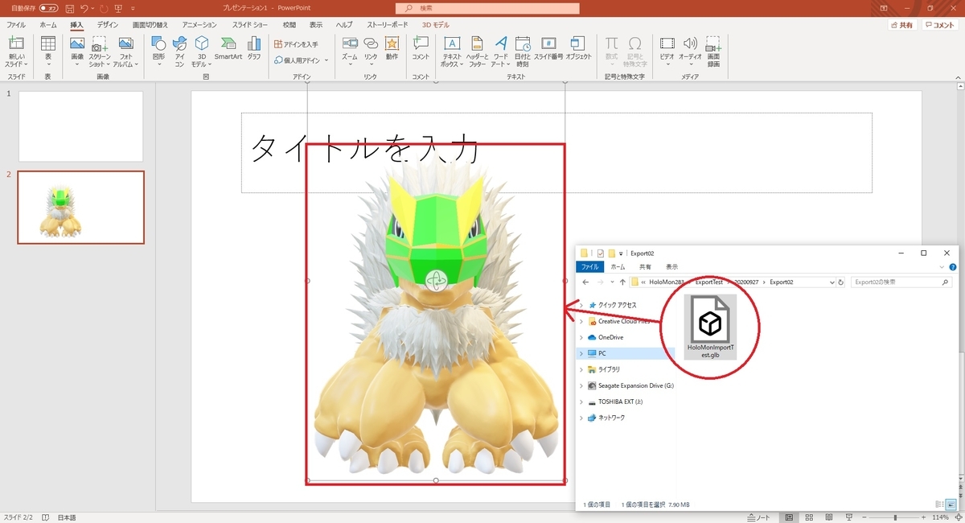Select large icons view in the Explorer window
This screenshot has height=523, width=965.
[951, 504]
